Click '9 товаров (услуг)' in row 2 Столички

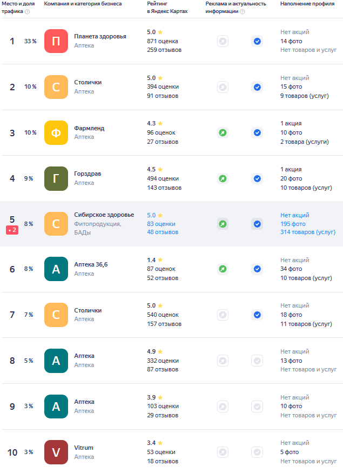tap(305, 96)
